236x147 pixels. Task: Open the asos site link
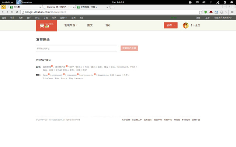tap(119, 75)
